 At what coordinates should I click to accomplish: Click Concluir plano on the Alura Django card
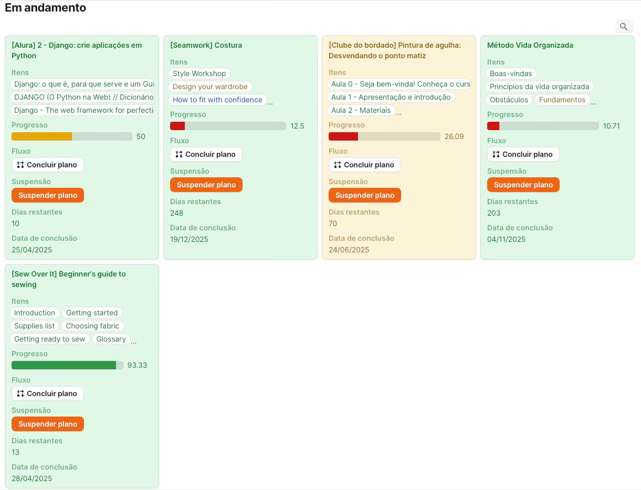48,165
